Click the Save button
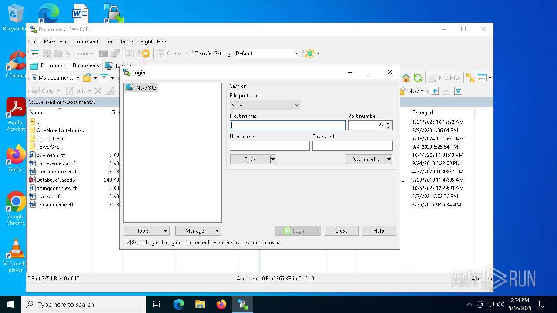This screenshot has height=313, width=557. point(250,160)
